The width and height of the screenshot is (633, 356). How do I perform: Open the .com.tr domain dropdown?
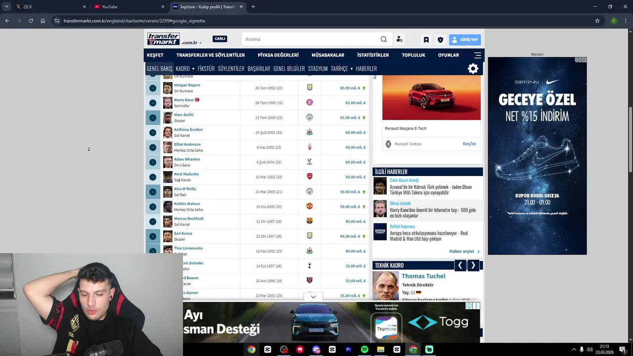pyautogui.click(x=191, y=43)
